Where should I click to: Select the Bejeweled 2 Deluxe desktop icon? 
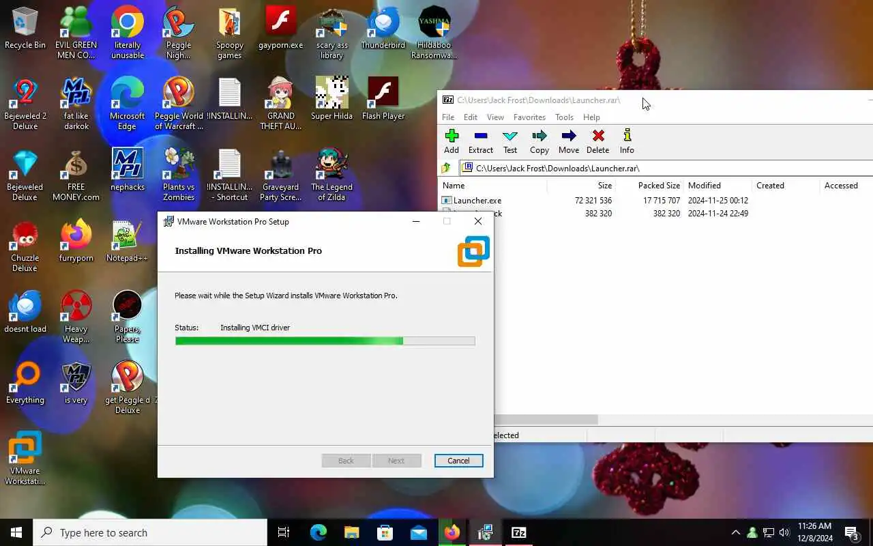(x=25, y=104)
